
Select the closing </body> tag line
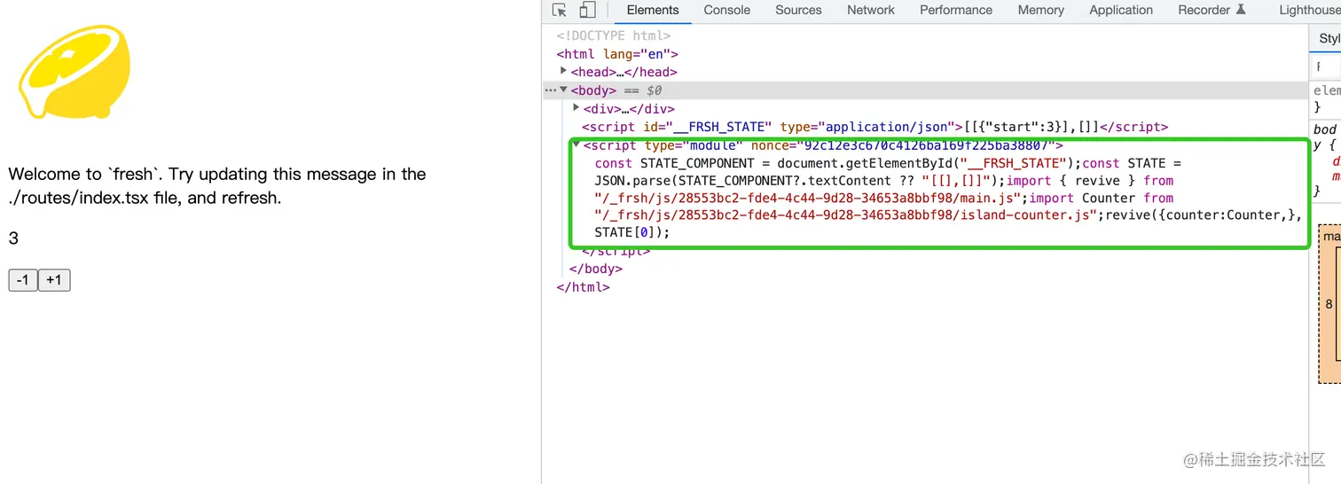pyautogui.click(x=596, y=269)
